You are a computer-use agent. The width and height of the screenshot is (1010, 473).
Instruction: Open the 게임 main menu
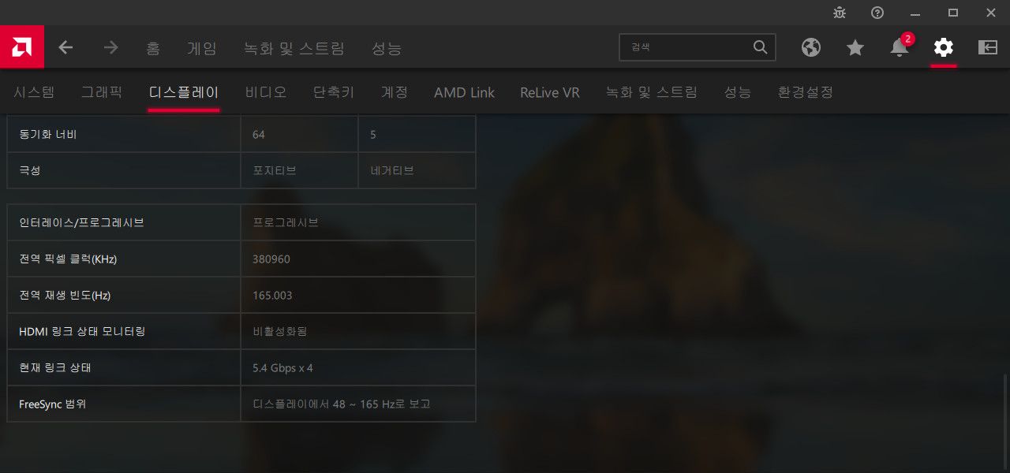(202, 48)
